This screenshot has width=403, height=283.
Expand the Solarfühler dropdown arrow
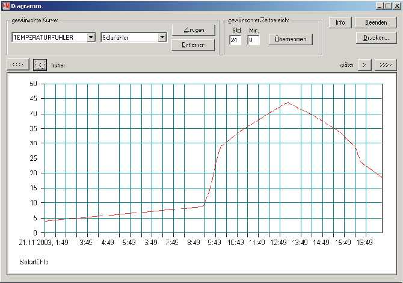[x=162, y=37]
